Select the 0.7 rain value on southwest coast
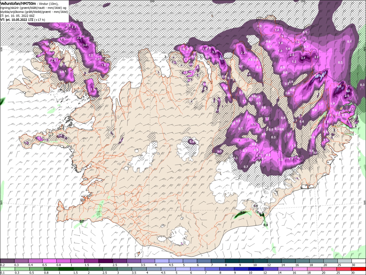This screenshot has width=366, height=275. point(82,221)
